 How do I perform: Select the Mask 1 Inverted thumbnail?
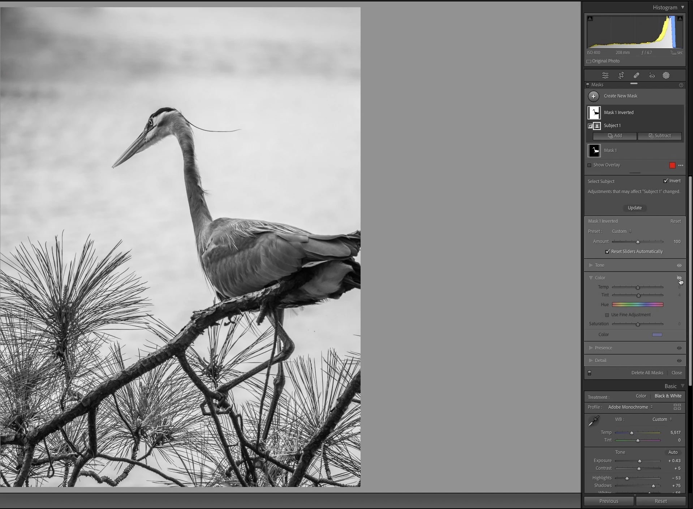tap(594, 113)
